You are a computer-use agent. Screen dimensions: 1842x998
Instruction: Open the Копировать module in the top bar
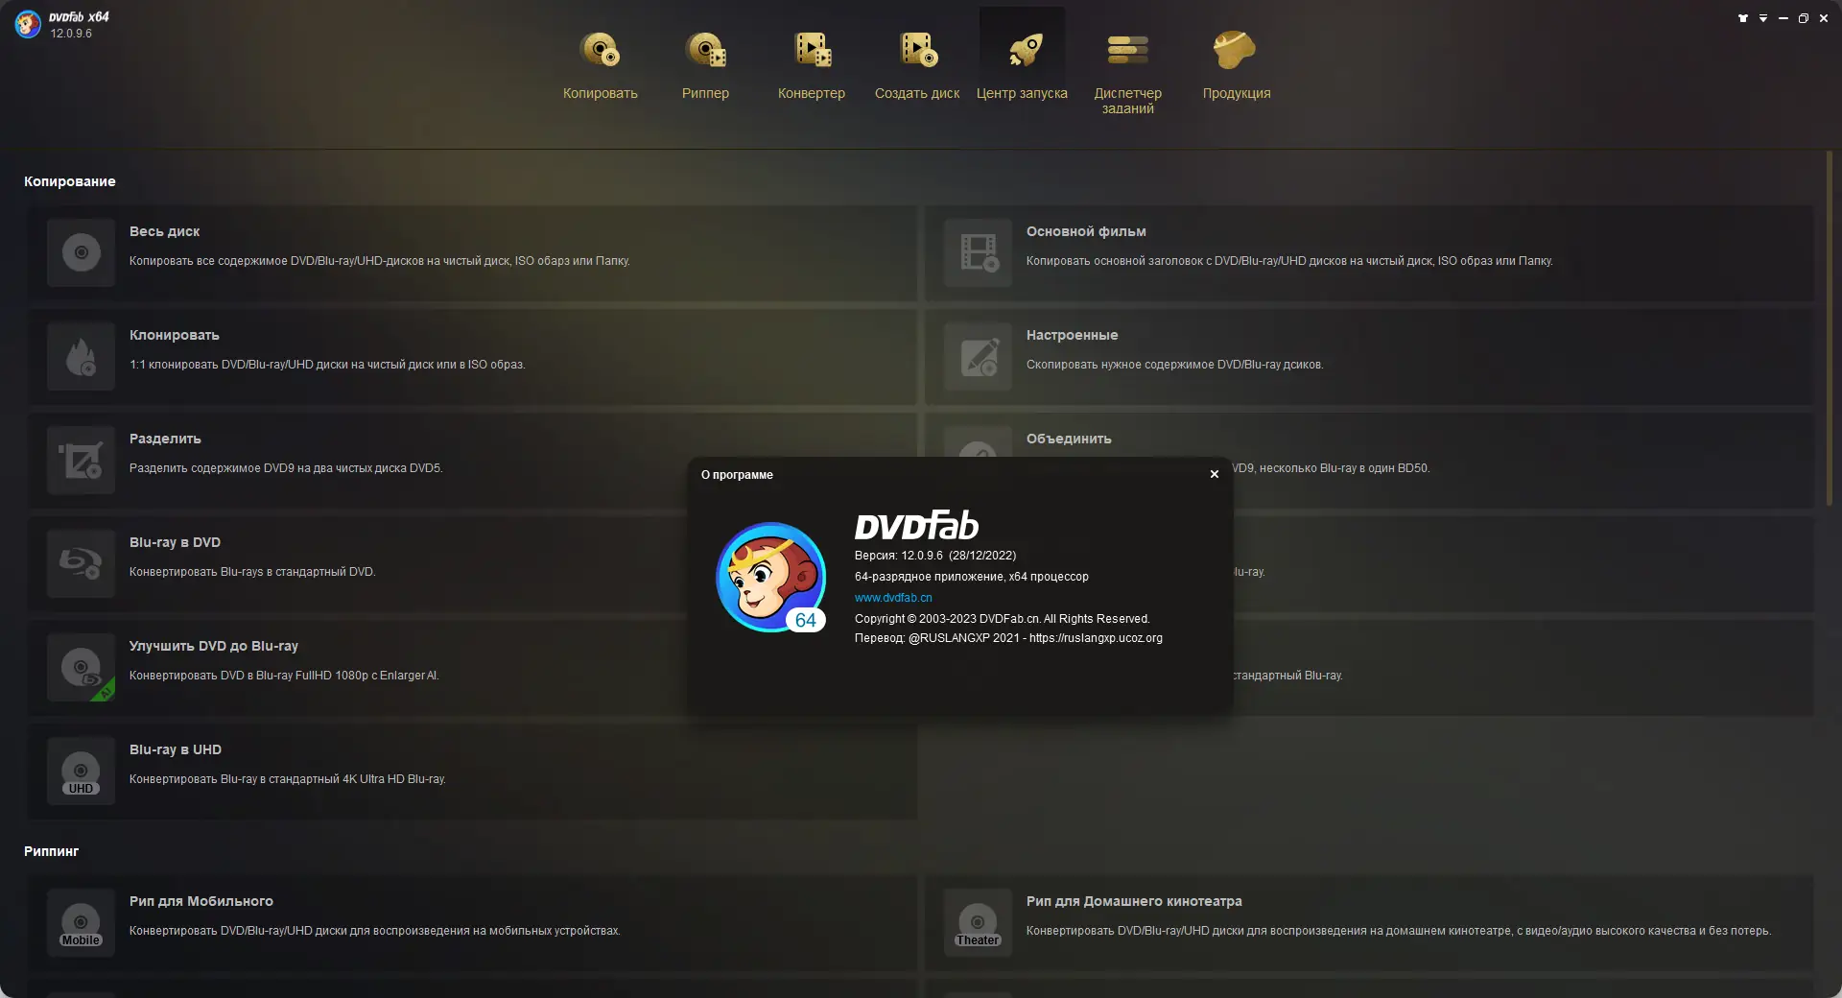click(600, 63)
